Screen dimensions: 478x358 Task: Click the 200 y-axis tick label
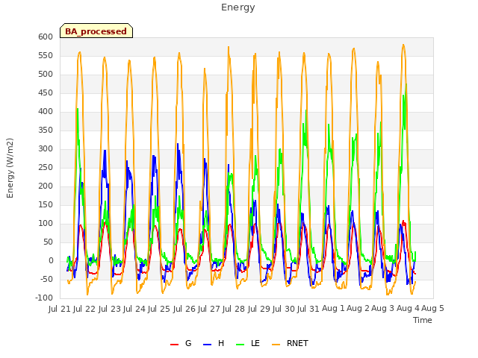(46, 186)
